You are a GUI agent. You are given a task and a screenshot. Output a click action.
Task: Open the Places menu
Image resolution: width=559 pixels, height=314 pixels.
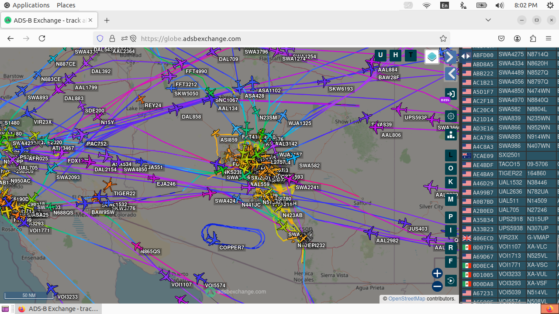66,5
